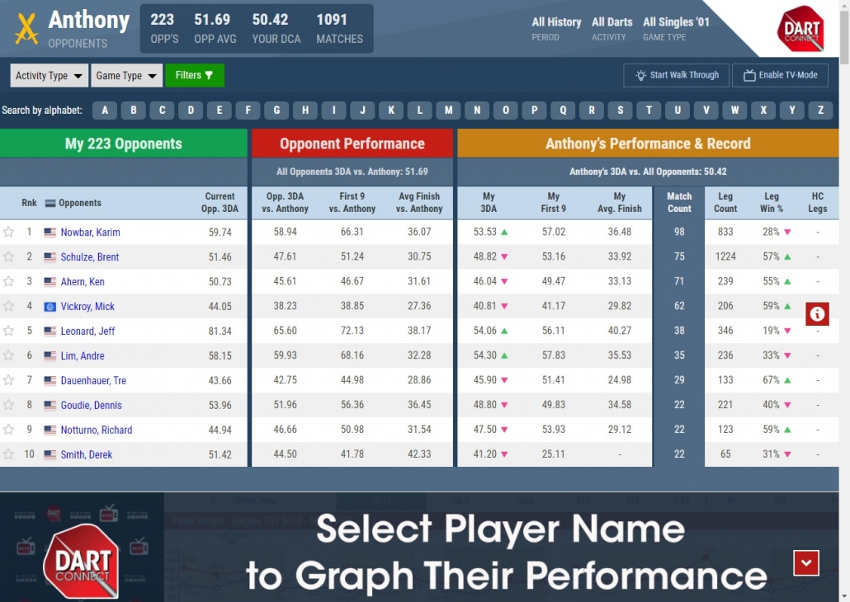Screen dimensions: 850x602
Task: Star the Smith, Derek row
Action: [9, 455]
